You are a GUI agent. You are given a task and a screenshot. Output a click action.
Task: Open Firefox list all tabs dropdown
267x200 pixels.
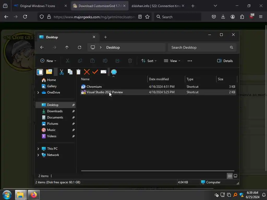[x=215, y=6]
